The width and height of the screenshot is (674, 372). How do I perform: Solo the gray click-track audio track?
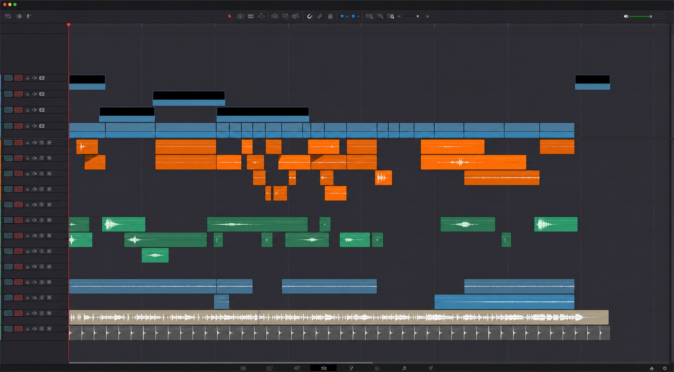tap(42, 329)
